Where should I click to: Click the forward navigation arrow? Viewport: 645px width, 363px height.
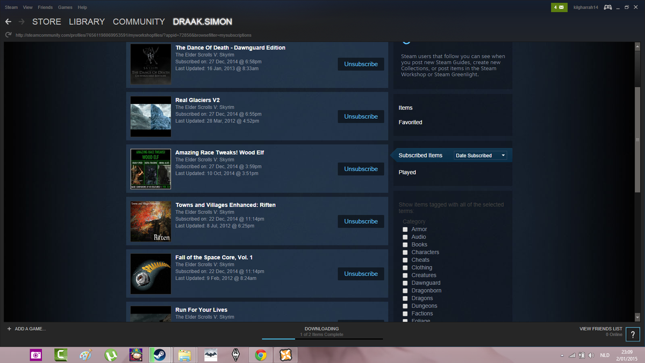pos(21,22)
